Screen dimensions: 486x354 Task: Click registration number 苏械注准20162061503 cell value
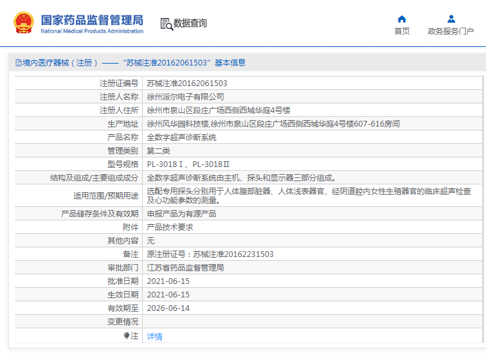[x=187, y=83]
